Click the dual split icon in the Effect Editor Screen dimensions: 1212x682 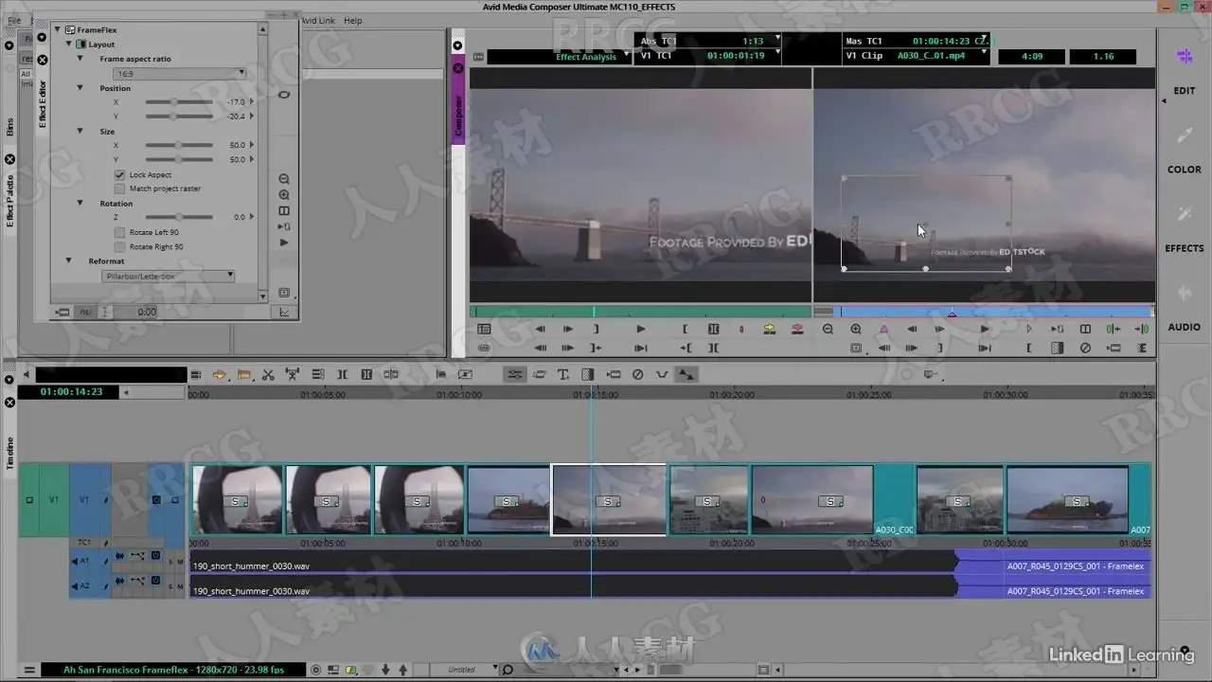point(283,211)
